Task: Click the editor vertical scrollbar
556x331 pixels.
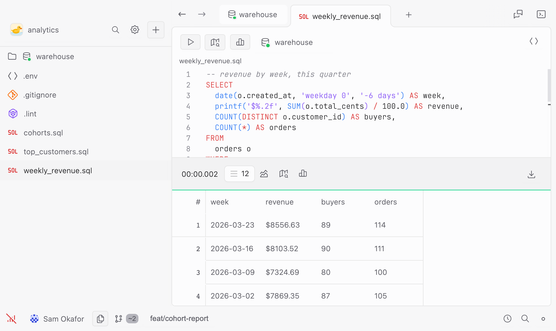Action: click(x=549, y=86)
